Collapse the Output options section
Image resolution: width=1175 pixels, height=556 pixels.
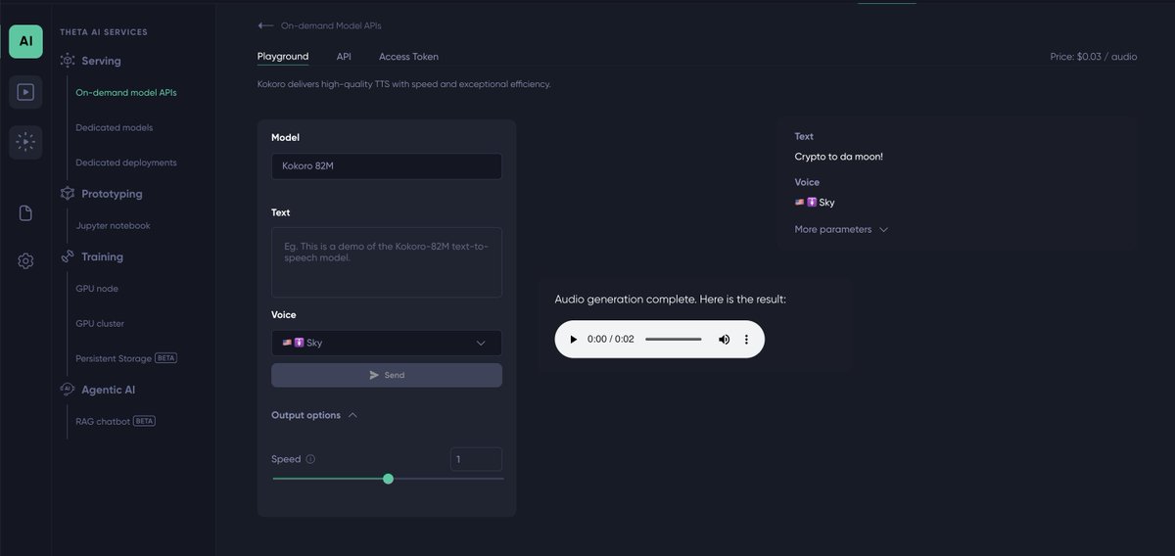point(314,415)
